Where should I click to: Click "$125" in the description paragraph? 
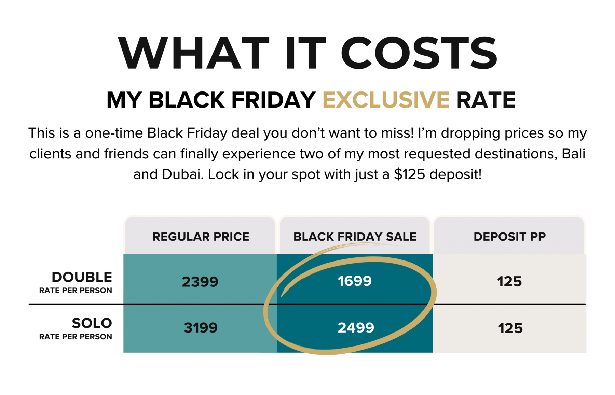tap(409, 174)
